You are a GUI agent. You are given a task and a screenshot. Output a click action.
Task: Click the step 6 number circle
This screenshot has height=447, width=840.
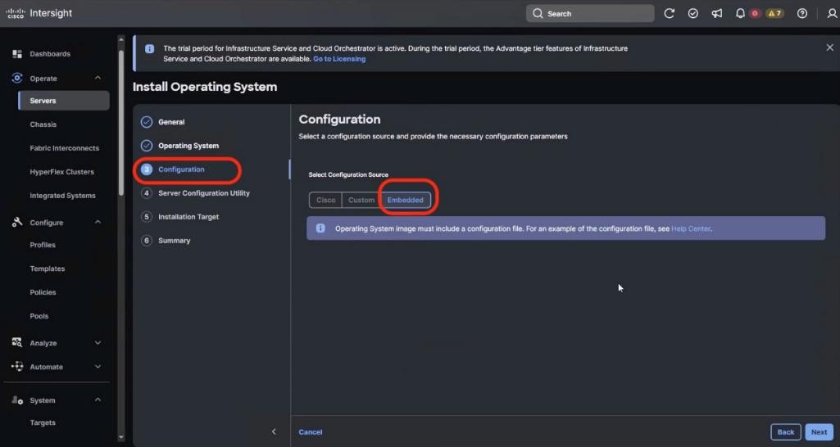pyautogui.click(x=147, y=241)
